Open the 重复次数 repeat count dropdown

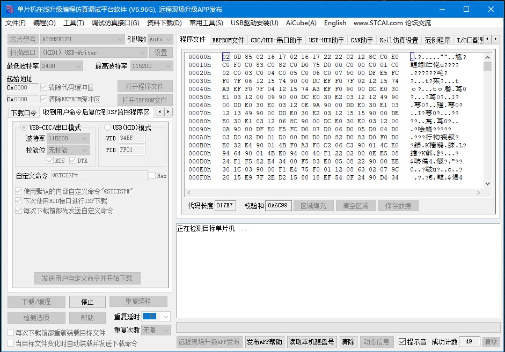point(157,330)
